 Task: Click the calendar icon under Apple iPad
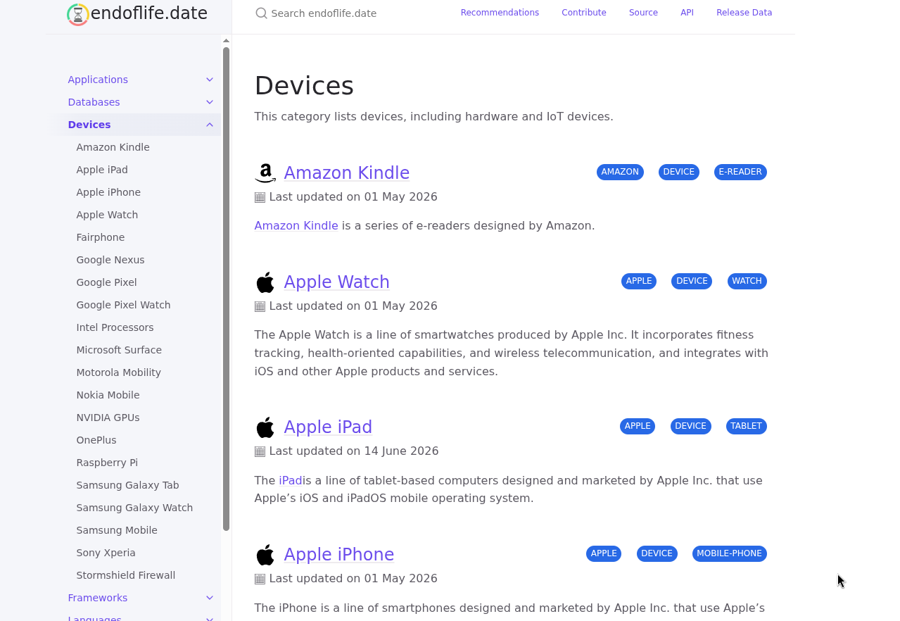coord(260,451)
